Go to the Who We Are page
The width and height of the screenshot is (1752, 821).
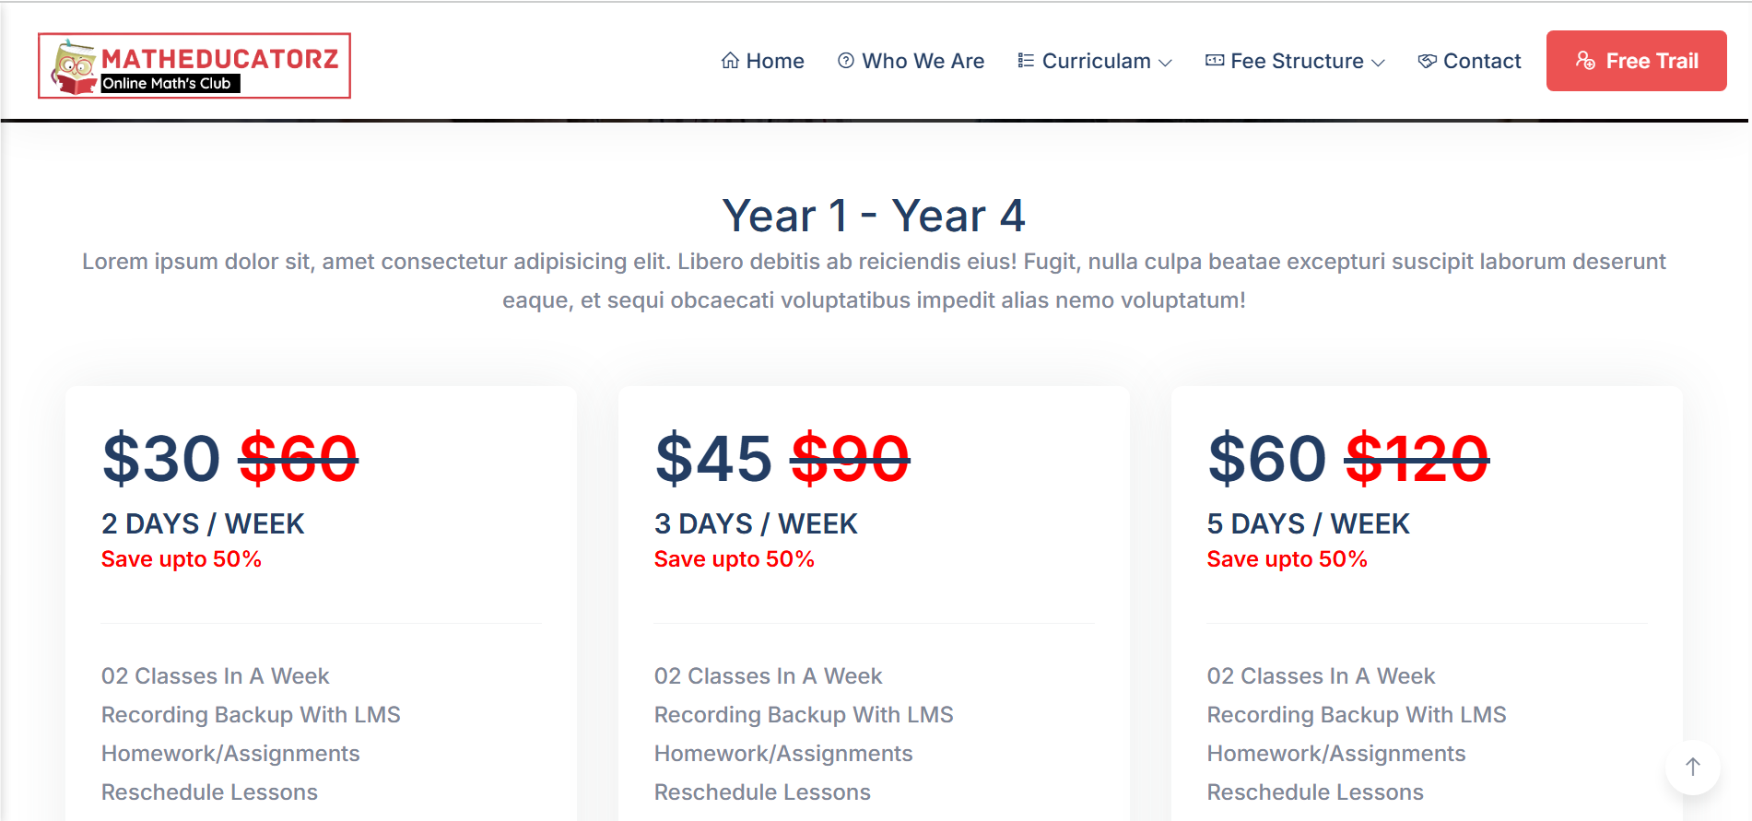click(x=923, y=61)
